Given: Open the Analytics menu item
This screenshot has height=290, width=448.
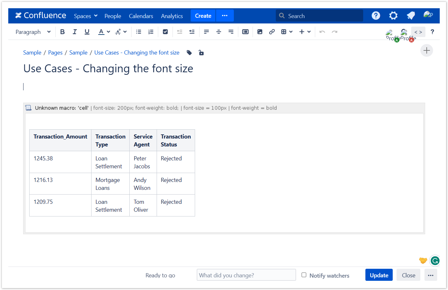Looking at the screenshot, I should (172, 16).
